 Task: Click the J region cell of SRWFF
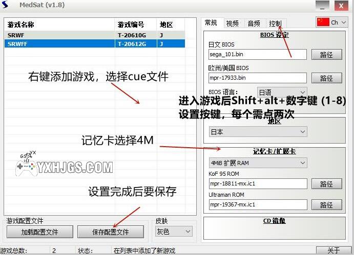(x=171, y=44)
